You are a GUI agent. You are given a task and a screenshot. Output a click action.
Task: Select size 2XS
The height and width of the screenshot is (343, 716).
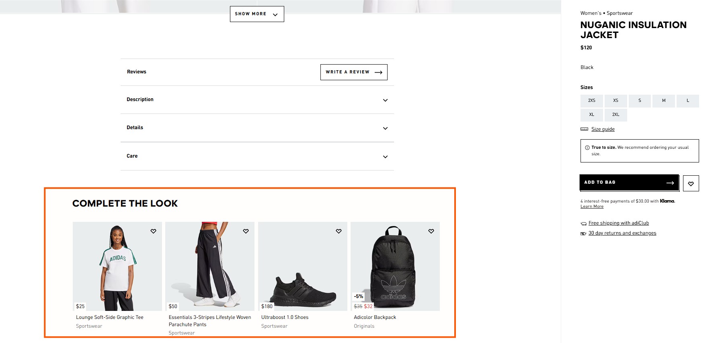(591, 101)
